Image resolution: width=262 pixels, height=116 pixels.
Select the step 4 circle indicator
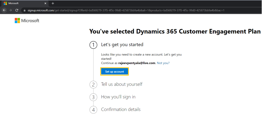[x=93, y=110]
